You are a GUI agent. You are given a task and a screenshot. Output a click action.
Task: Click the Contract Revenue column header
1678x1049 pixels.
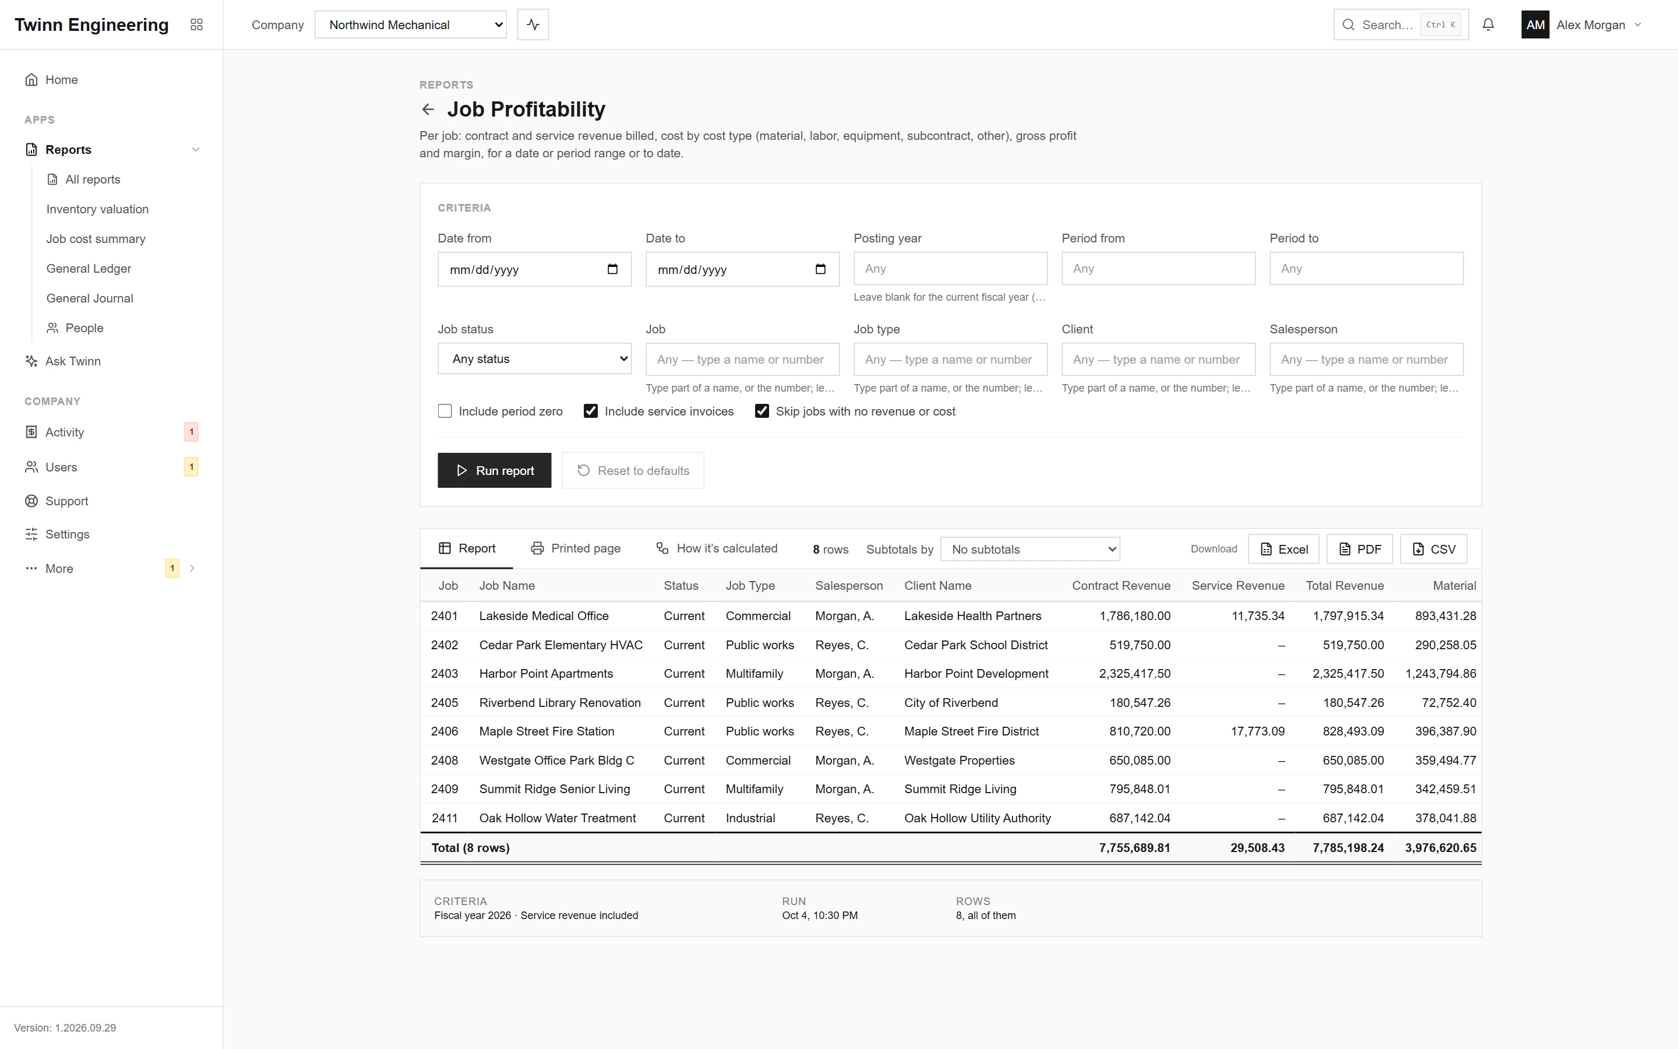tap(1120, 586)
